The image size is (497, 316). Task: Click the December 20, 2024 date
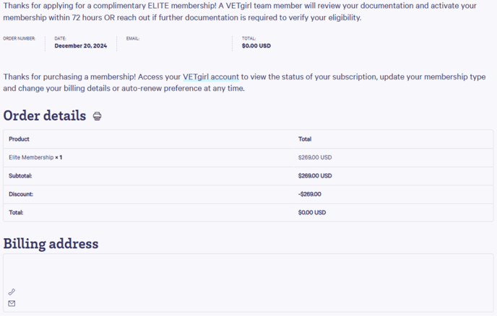(80, 46)
